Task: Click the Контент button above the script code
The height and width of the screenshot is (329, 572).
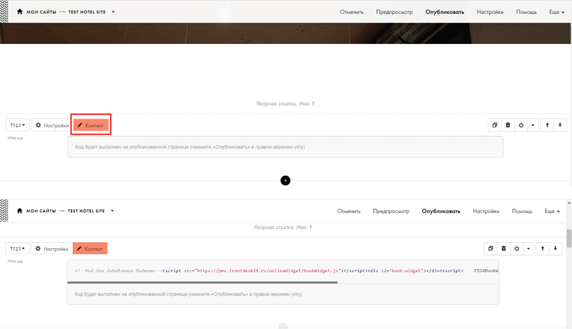Action: 90,249
